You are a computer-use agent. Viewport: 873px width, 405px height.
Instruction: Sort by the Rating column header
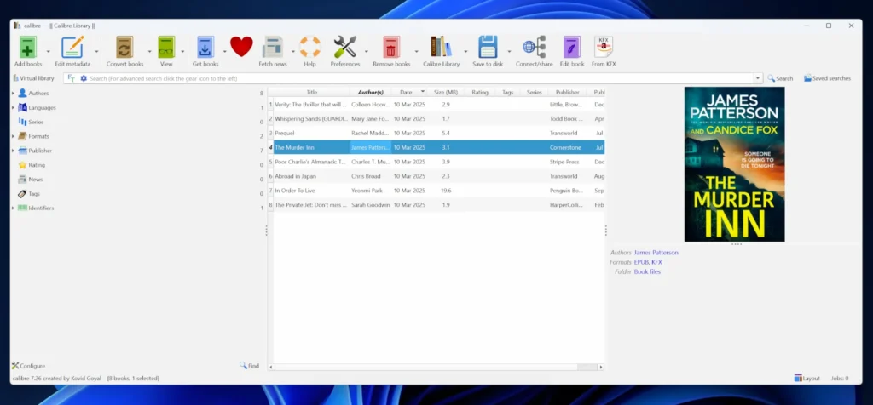point(480,92)
